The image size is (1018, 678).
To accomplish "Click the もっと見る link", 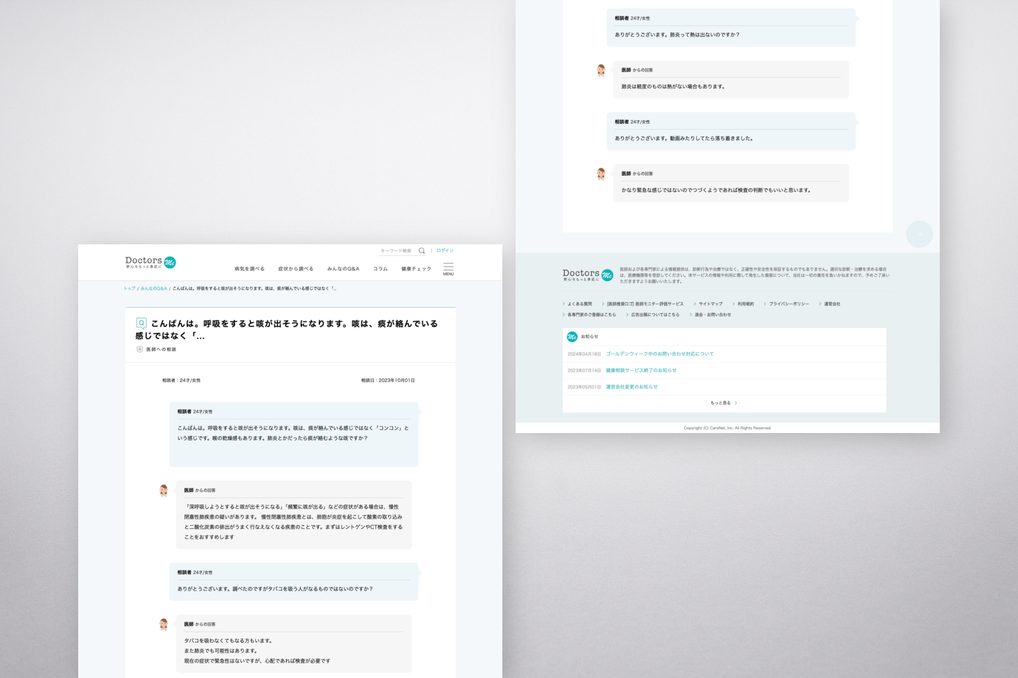I will click(720, 403).
